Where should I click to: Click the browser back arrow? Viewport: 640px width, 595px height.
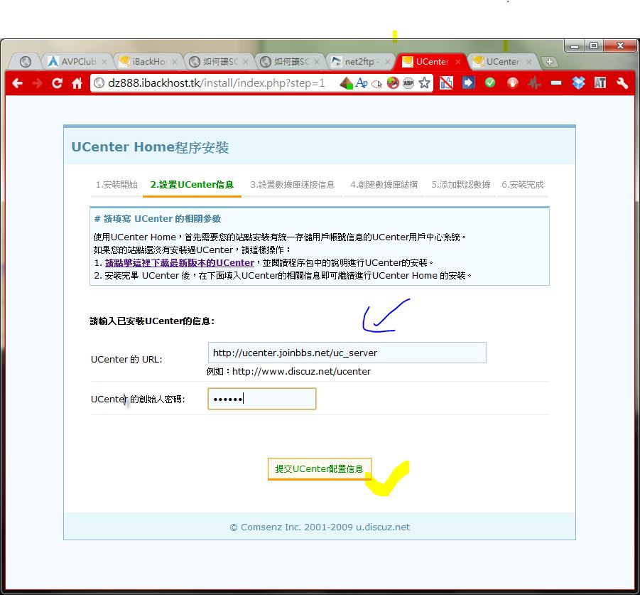pyautogui.click(x=17, y=83)
